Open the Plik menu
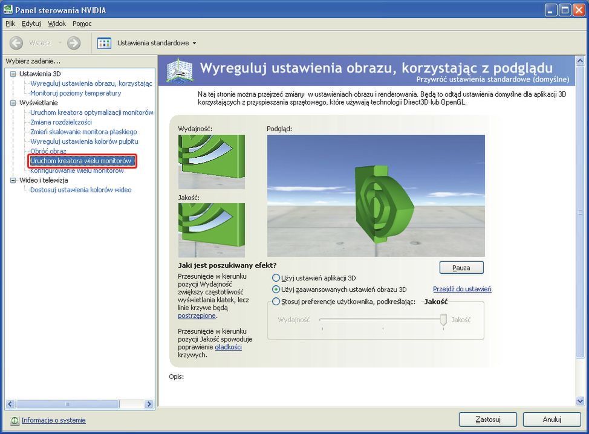 point(10,24)
